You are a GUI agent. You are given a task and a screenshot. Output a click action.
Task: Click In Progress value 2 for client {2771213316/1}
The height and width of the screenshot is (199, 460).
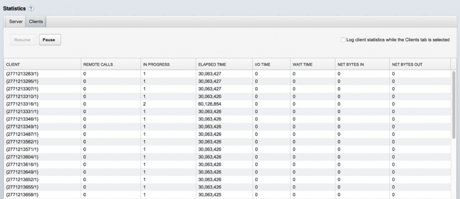144,104
